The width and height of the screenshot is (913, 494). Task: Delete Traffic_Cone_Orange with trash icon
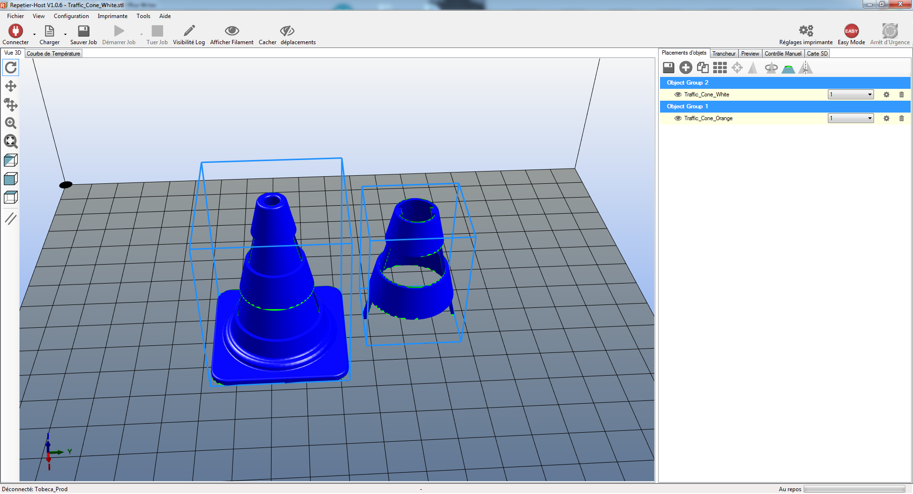coord(902,118)
